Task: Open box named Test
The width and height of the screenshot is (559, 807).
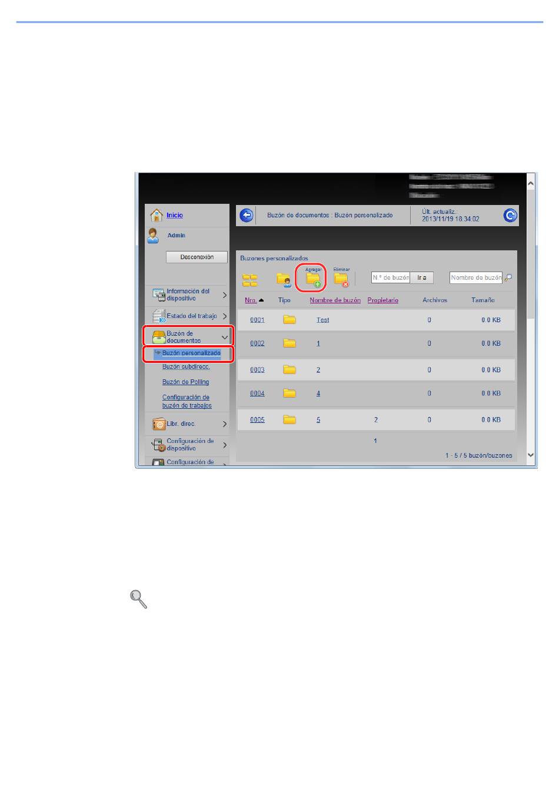Action: [322, 320]
